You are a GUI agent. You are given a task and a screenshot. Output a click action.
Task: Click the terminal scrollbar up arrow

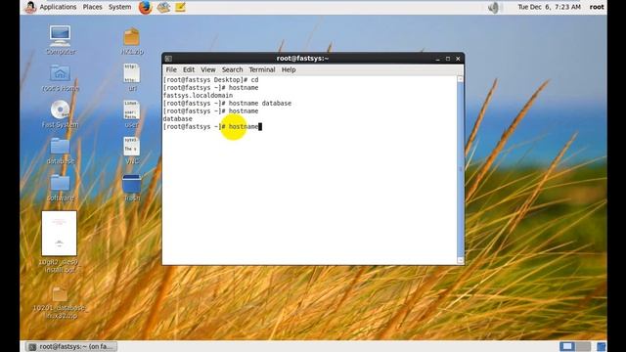[x=460, y=79]
